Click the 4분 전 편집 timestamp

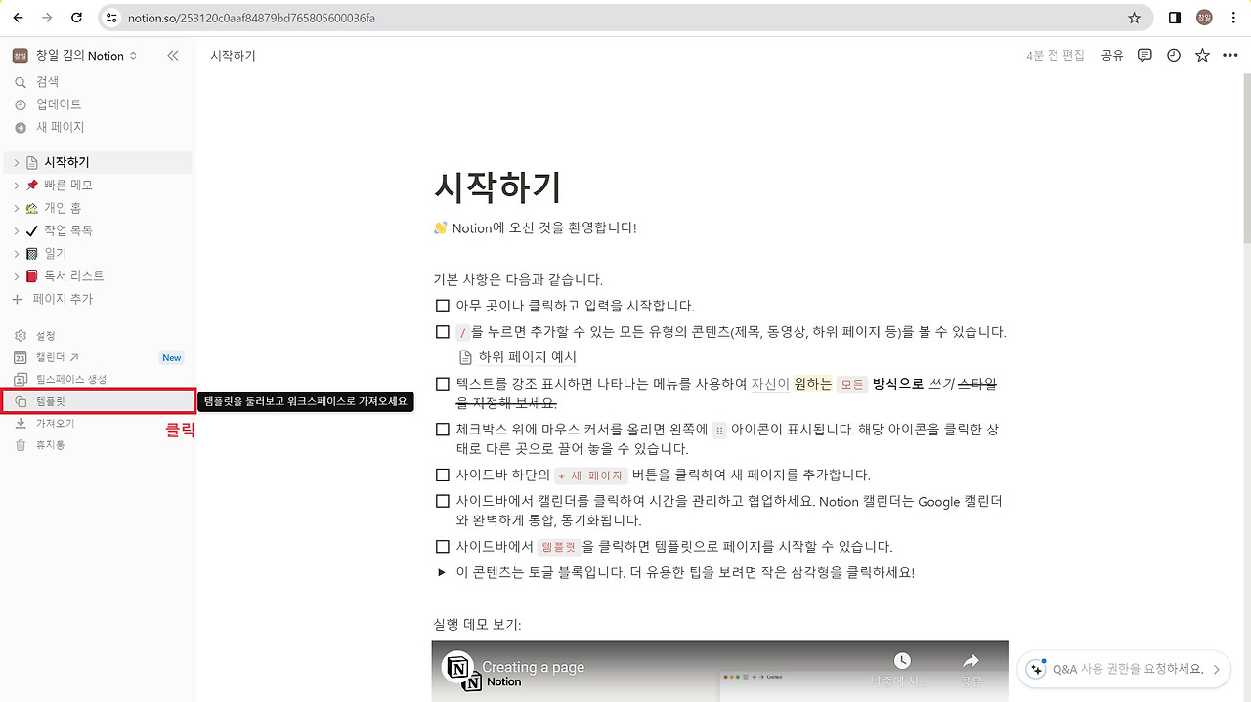(1056, 56)
